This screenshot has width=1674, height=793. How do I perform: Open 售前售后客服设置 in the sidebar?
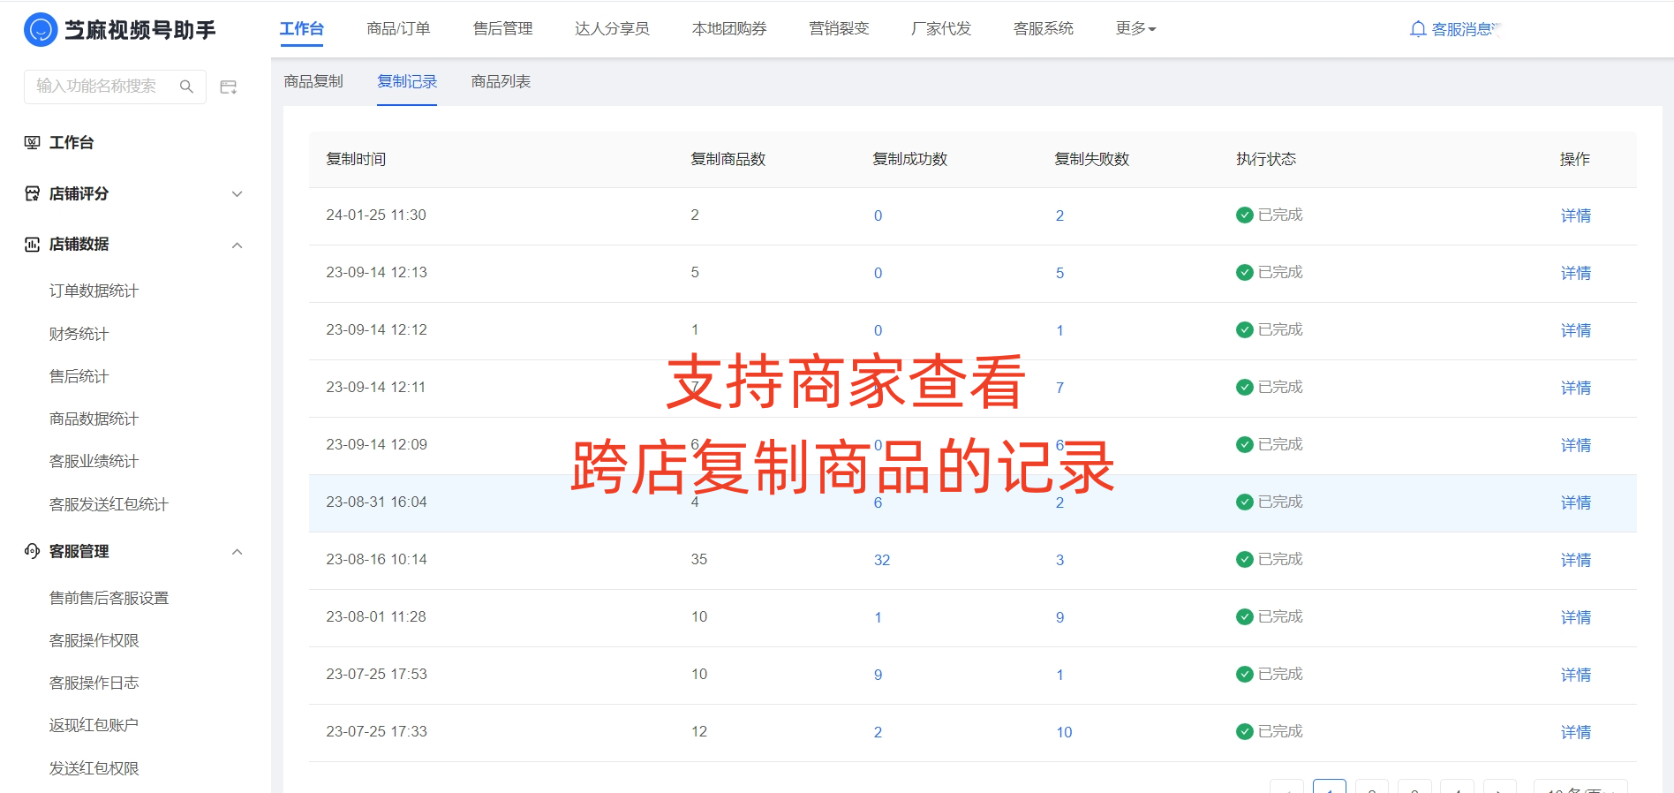click(109, 598)
